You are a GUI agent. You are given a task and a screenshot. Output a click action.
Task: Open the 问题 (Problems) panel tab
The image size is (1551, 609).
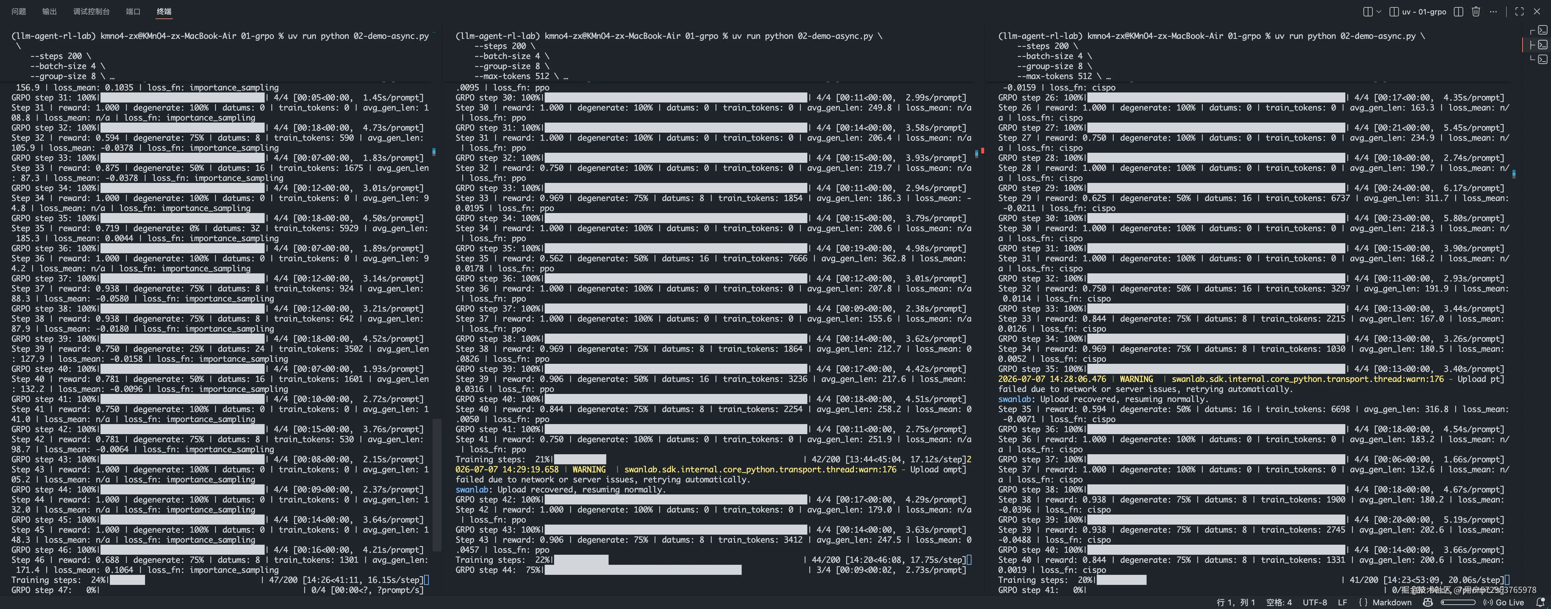tap(19, 11)
